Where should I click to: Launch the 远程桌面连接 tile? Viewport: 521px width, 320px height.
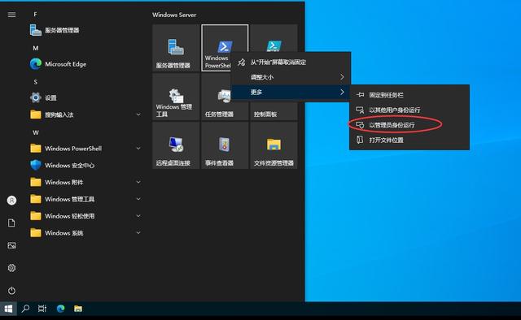coord(176,145)
